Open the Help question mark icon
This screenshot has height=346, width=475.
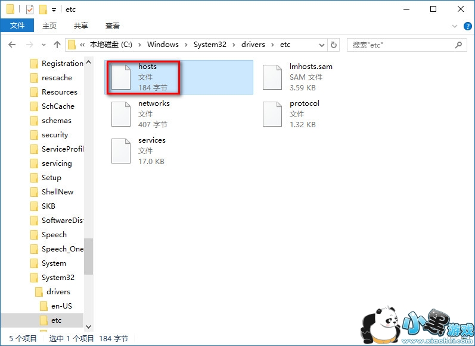point(467,26)
